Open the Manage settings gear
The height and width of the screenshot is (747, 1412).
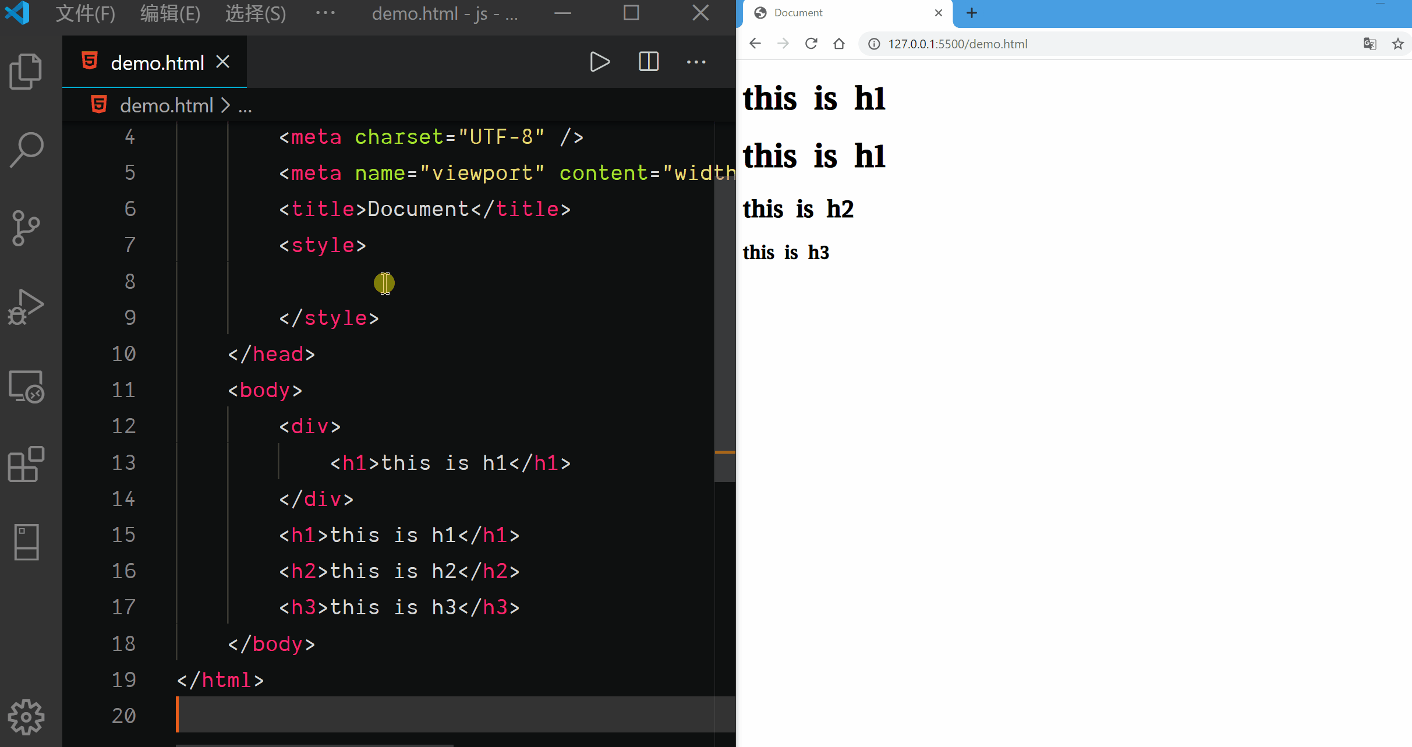coord(26,717)
